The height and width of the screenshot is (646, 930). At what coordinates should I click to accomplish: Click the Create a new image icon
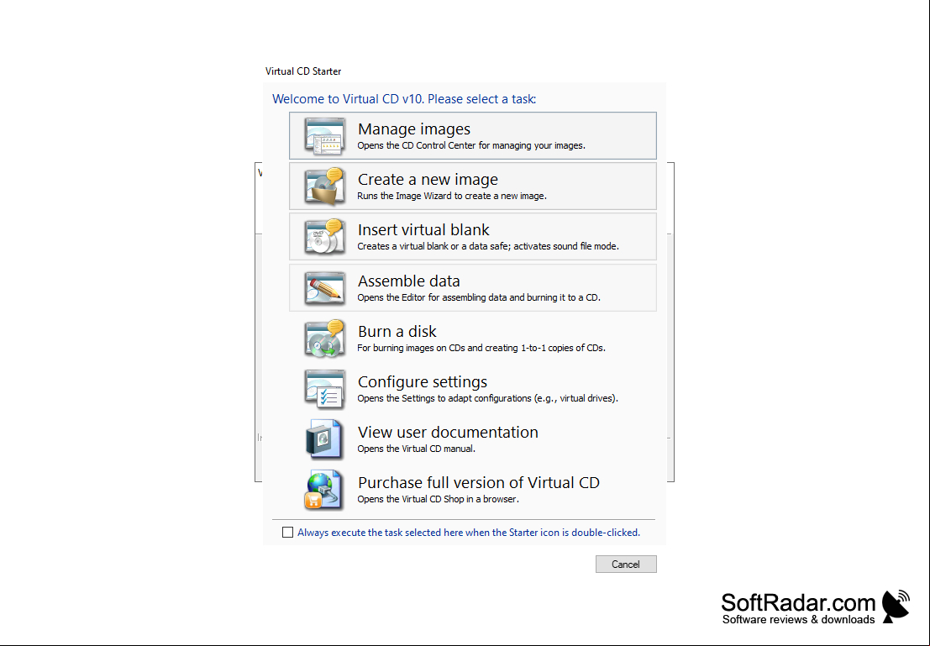pyautogui.click(x=324, y=186)
